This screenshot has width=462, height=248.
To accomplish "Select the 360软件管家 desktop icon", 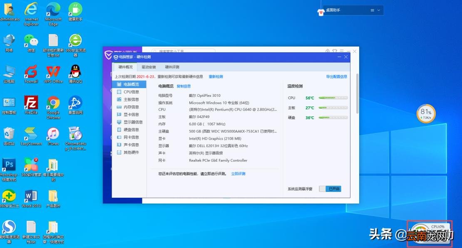I will tap(31, 167).
